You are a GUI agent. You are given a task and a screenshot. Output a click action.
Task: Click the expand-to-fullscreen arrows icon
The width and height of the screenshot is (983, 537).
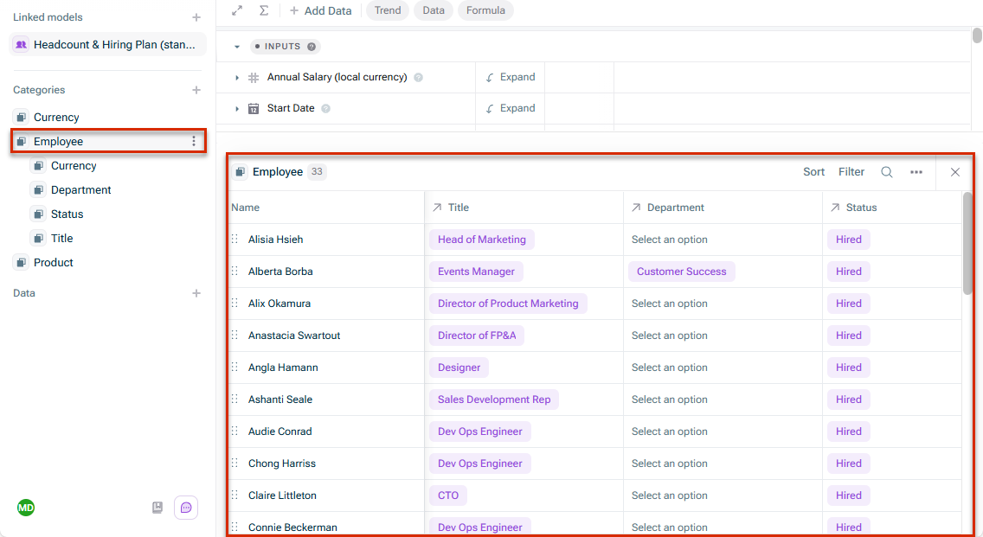237,10
